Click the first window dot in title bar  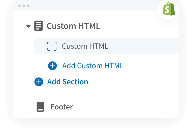[19, 6]
